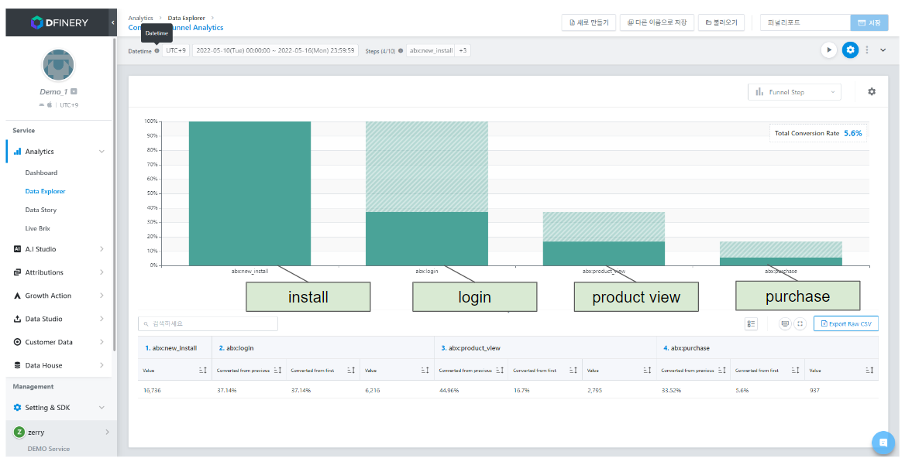
Task: Open the three-dot more options menu
Action: (866, 50)
